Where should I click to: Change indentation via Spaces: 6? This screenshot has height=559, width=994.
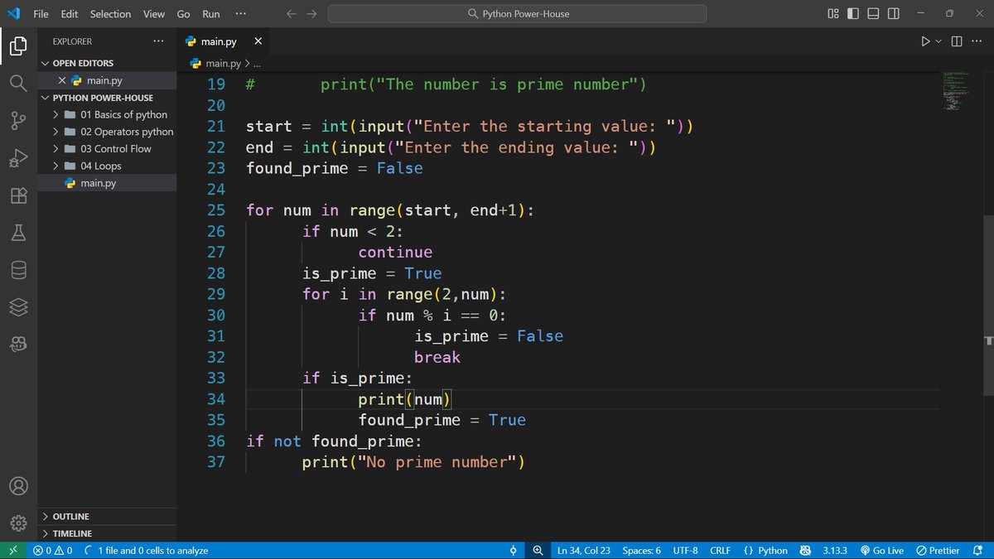pyautogui.click(x=642, y=551)
